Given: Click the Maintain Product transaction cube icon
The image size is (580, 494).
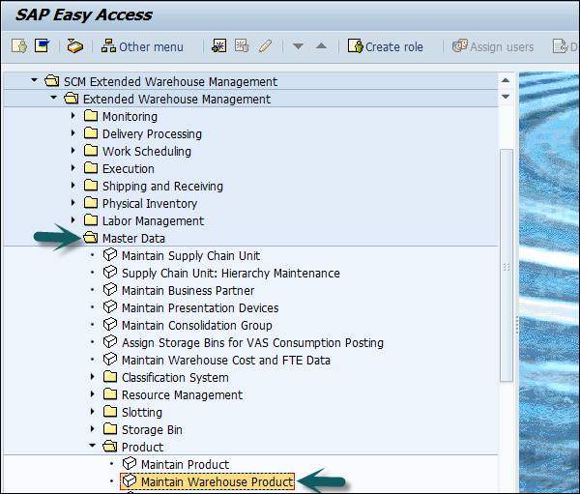Looking at the screenshot, I should 130,465.
